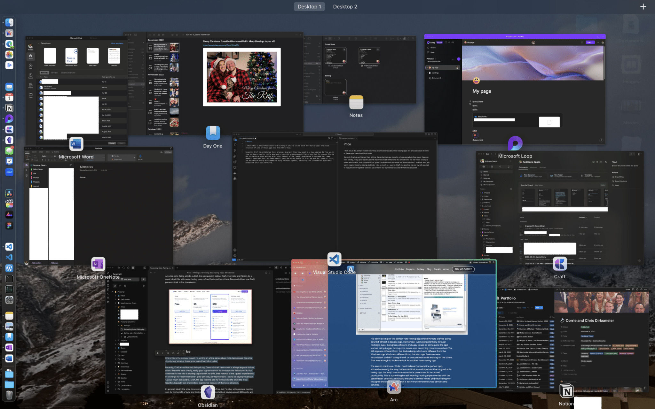Launch Microsoft Edge Dev from the Dock
The height and width of the screenshot is (409, 655).
[x=9, y=44]
